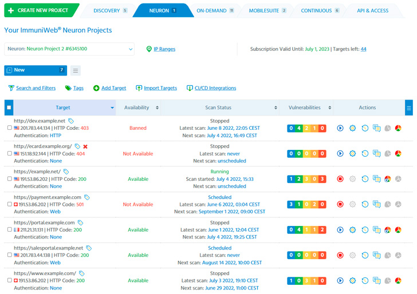The image size is (417, 294).
Task: Open the Continuous tab
Action: click(x=320, y=11)
